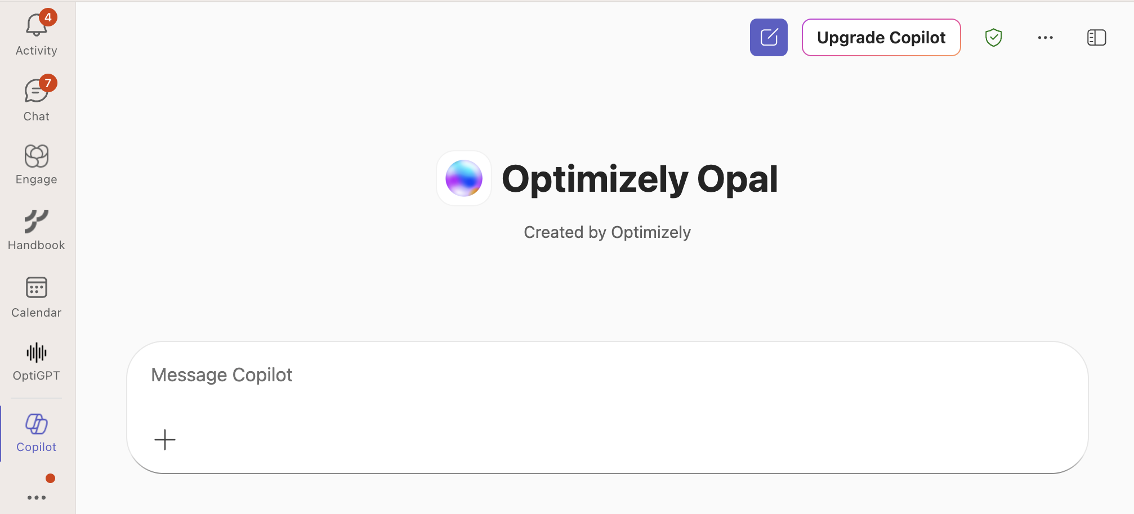
Task: Select the OptiGPT sidebar icon
Action: [x=35, y=353]
